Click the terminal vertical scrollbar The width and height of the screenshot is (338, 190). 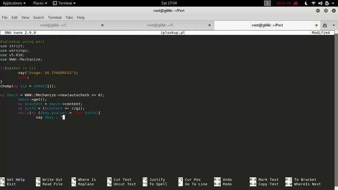coord(336,110)
